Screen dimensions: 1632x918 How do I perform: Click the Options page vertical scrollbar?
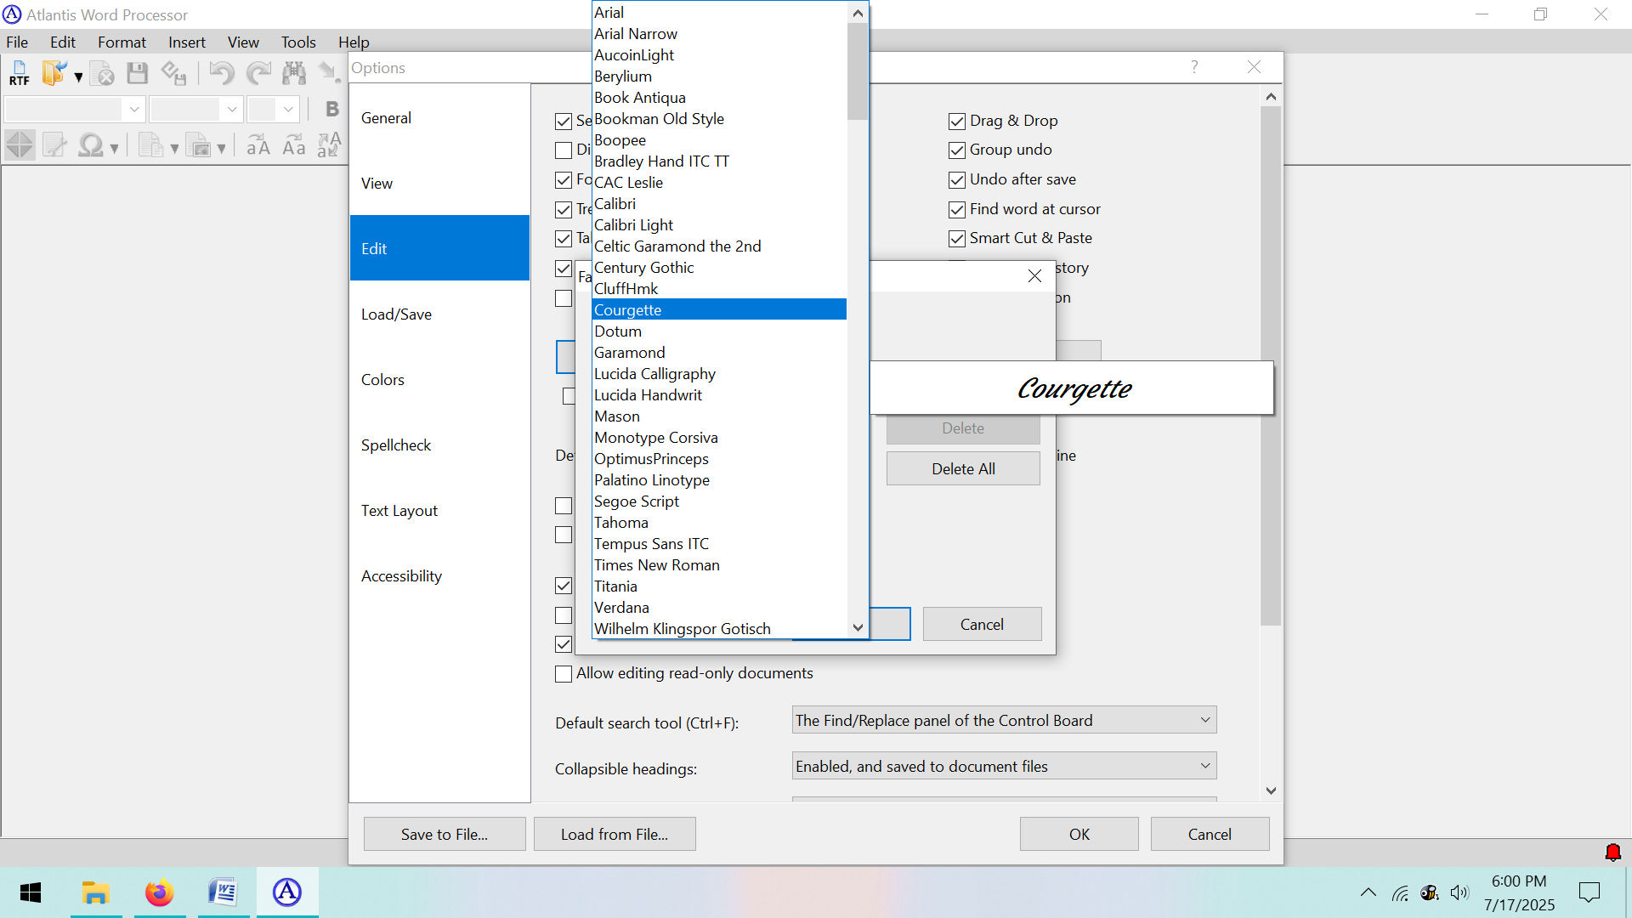pyautogui.click(x=1271, y=365)
